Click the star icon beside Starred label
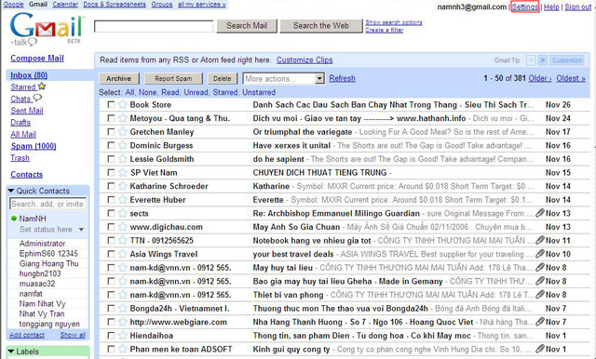 coord(41,86)
